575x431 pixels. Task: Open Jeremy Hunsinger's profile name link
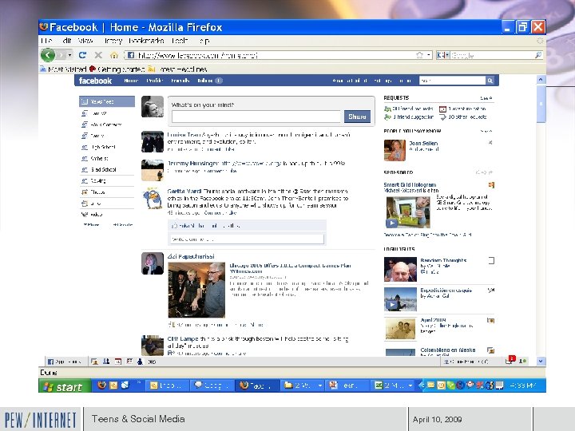point(193,164)
